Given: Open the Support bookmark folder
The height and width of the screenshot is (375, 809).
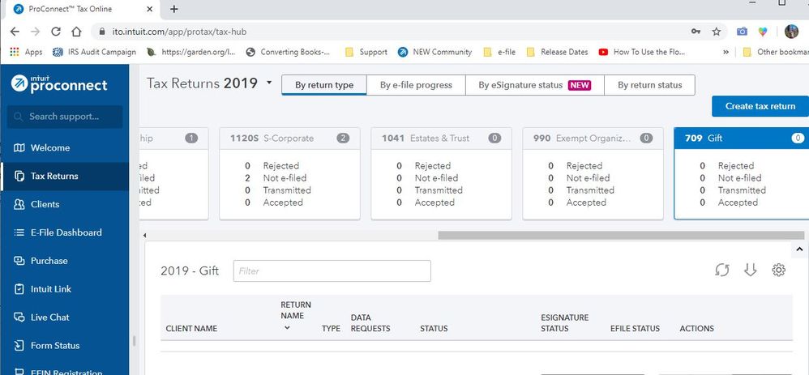Looking at the screenshot, I should (366, 52).
